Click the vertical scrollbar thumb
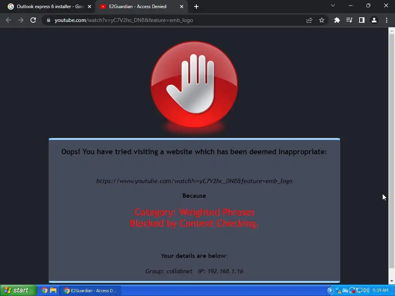Screen dimensions: 395x296 tap(392, 151)
